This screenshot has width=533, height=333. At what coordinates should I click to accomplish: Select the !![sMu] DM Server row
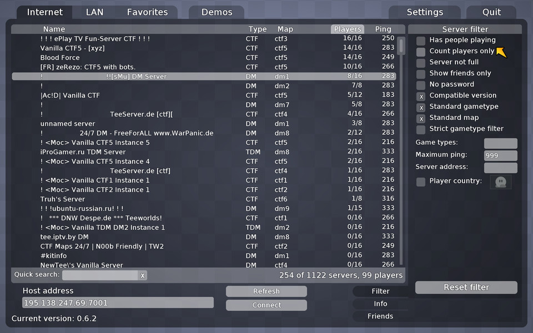pos(204,77)
